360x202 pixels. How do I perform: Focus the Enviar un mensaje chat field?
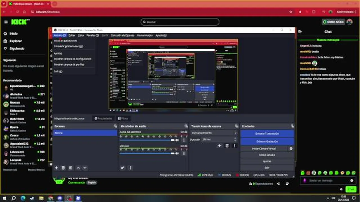pyautogui.click(x=328, y=181)
